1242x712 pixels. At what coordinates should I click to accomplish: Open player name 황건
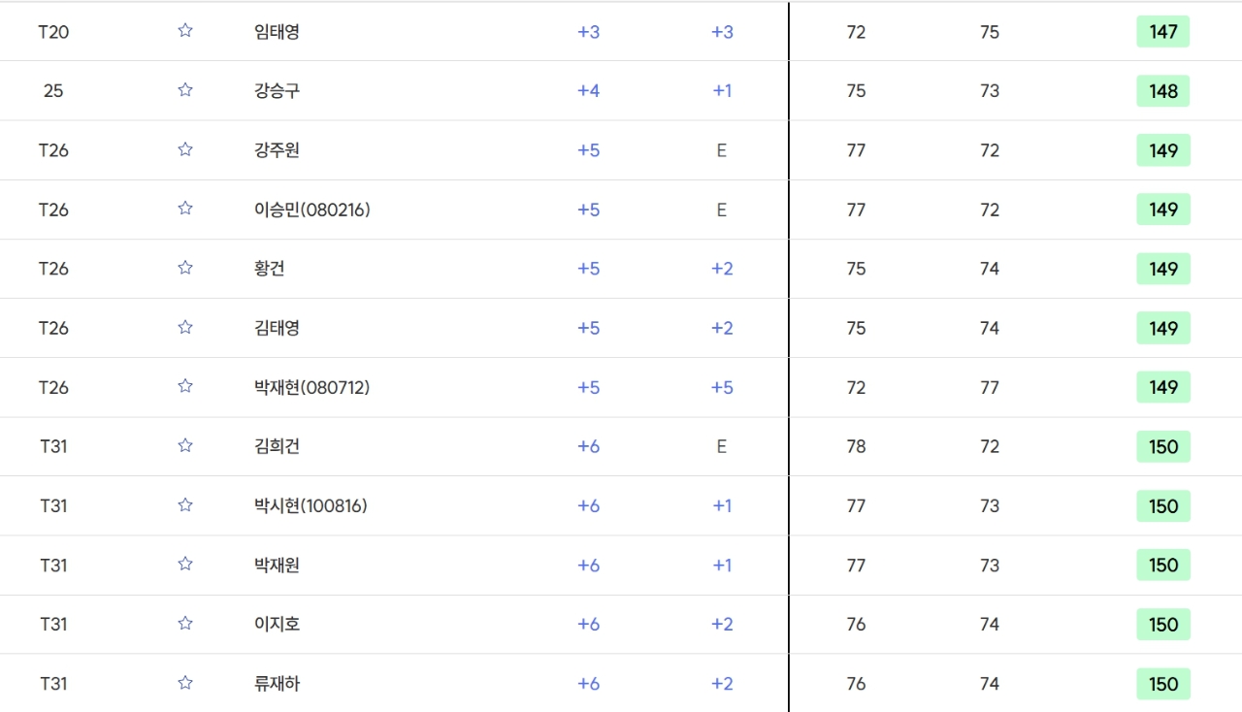[269, 269]
